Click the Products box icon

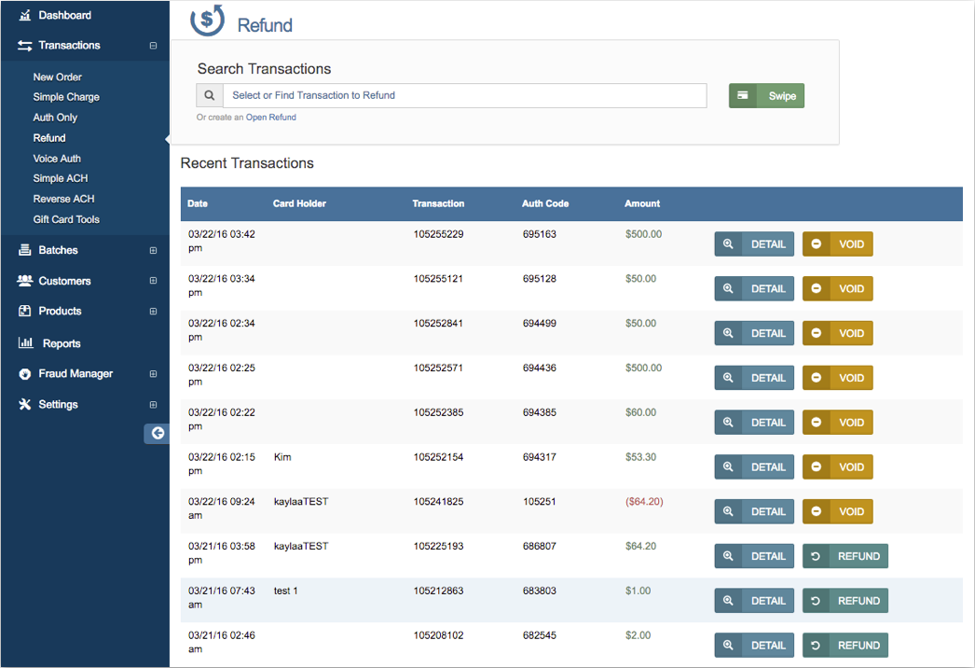pos(25,312)
